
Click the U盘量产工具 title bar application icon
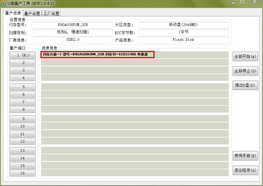[4, 3]
